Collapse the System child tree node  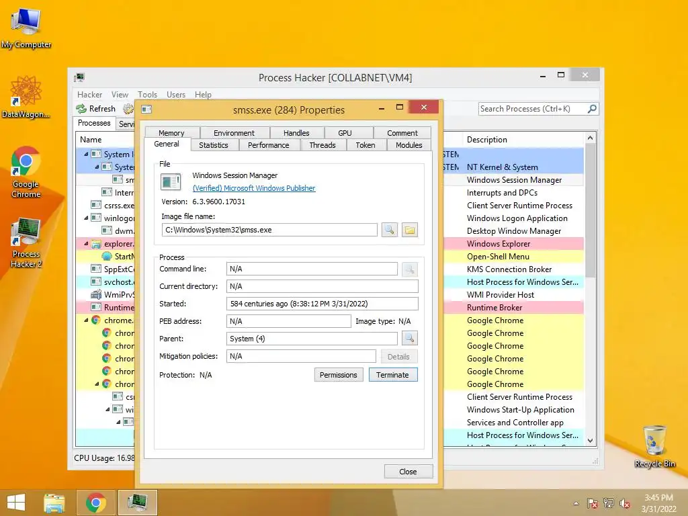coord(97,167)
